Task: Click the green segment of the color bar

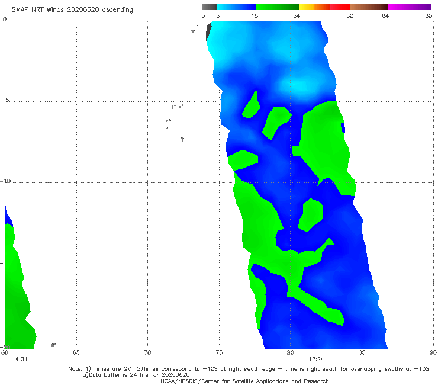Action: coord(277,7)
